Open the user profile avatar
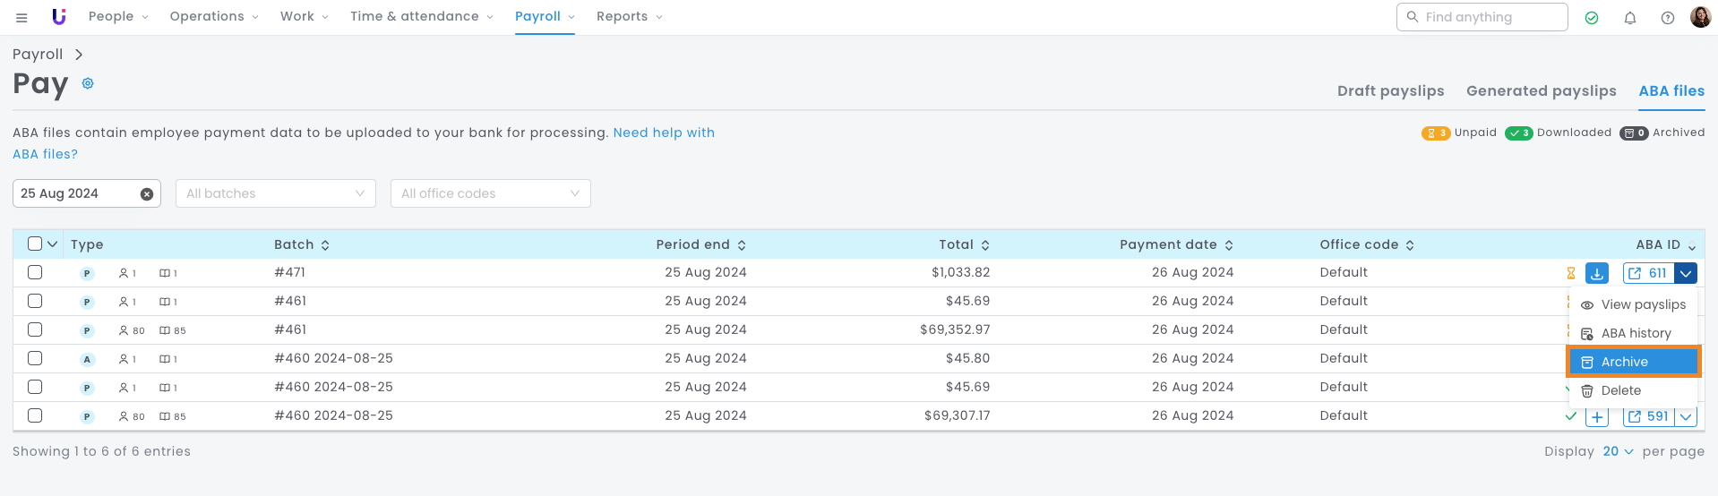The height and width of the screenshot is (496, 1718). [x=1700, y=17]
